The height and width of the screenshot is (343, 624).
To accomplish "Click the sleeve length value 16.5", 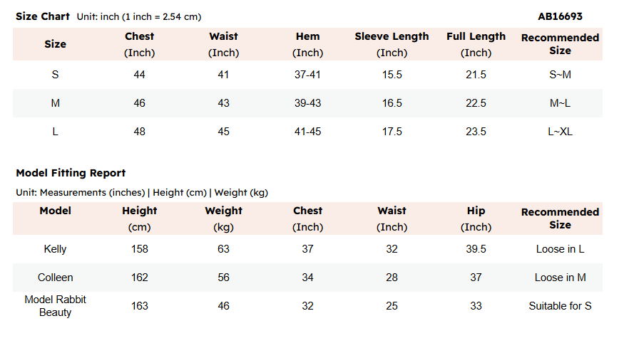I will (x=392, y=103).
